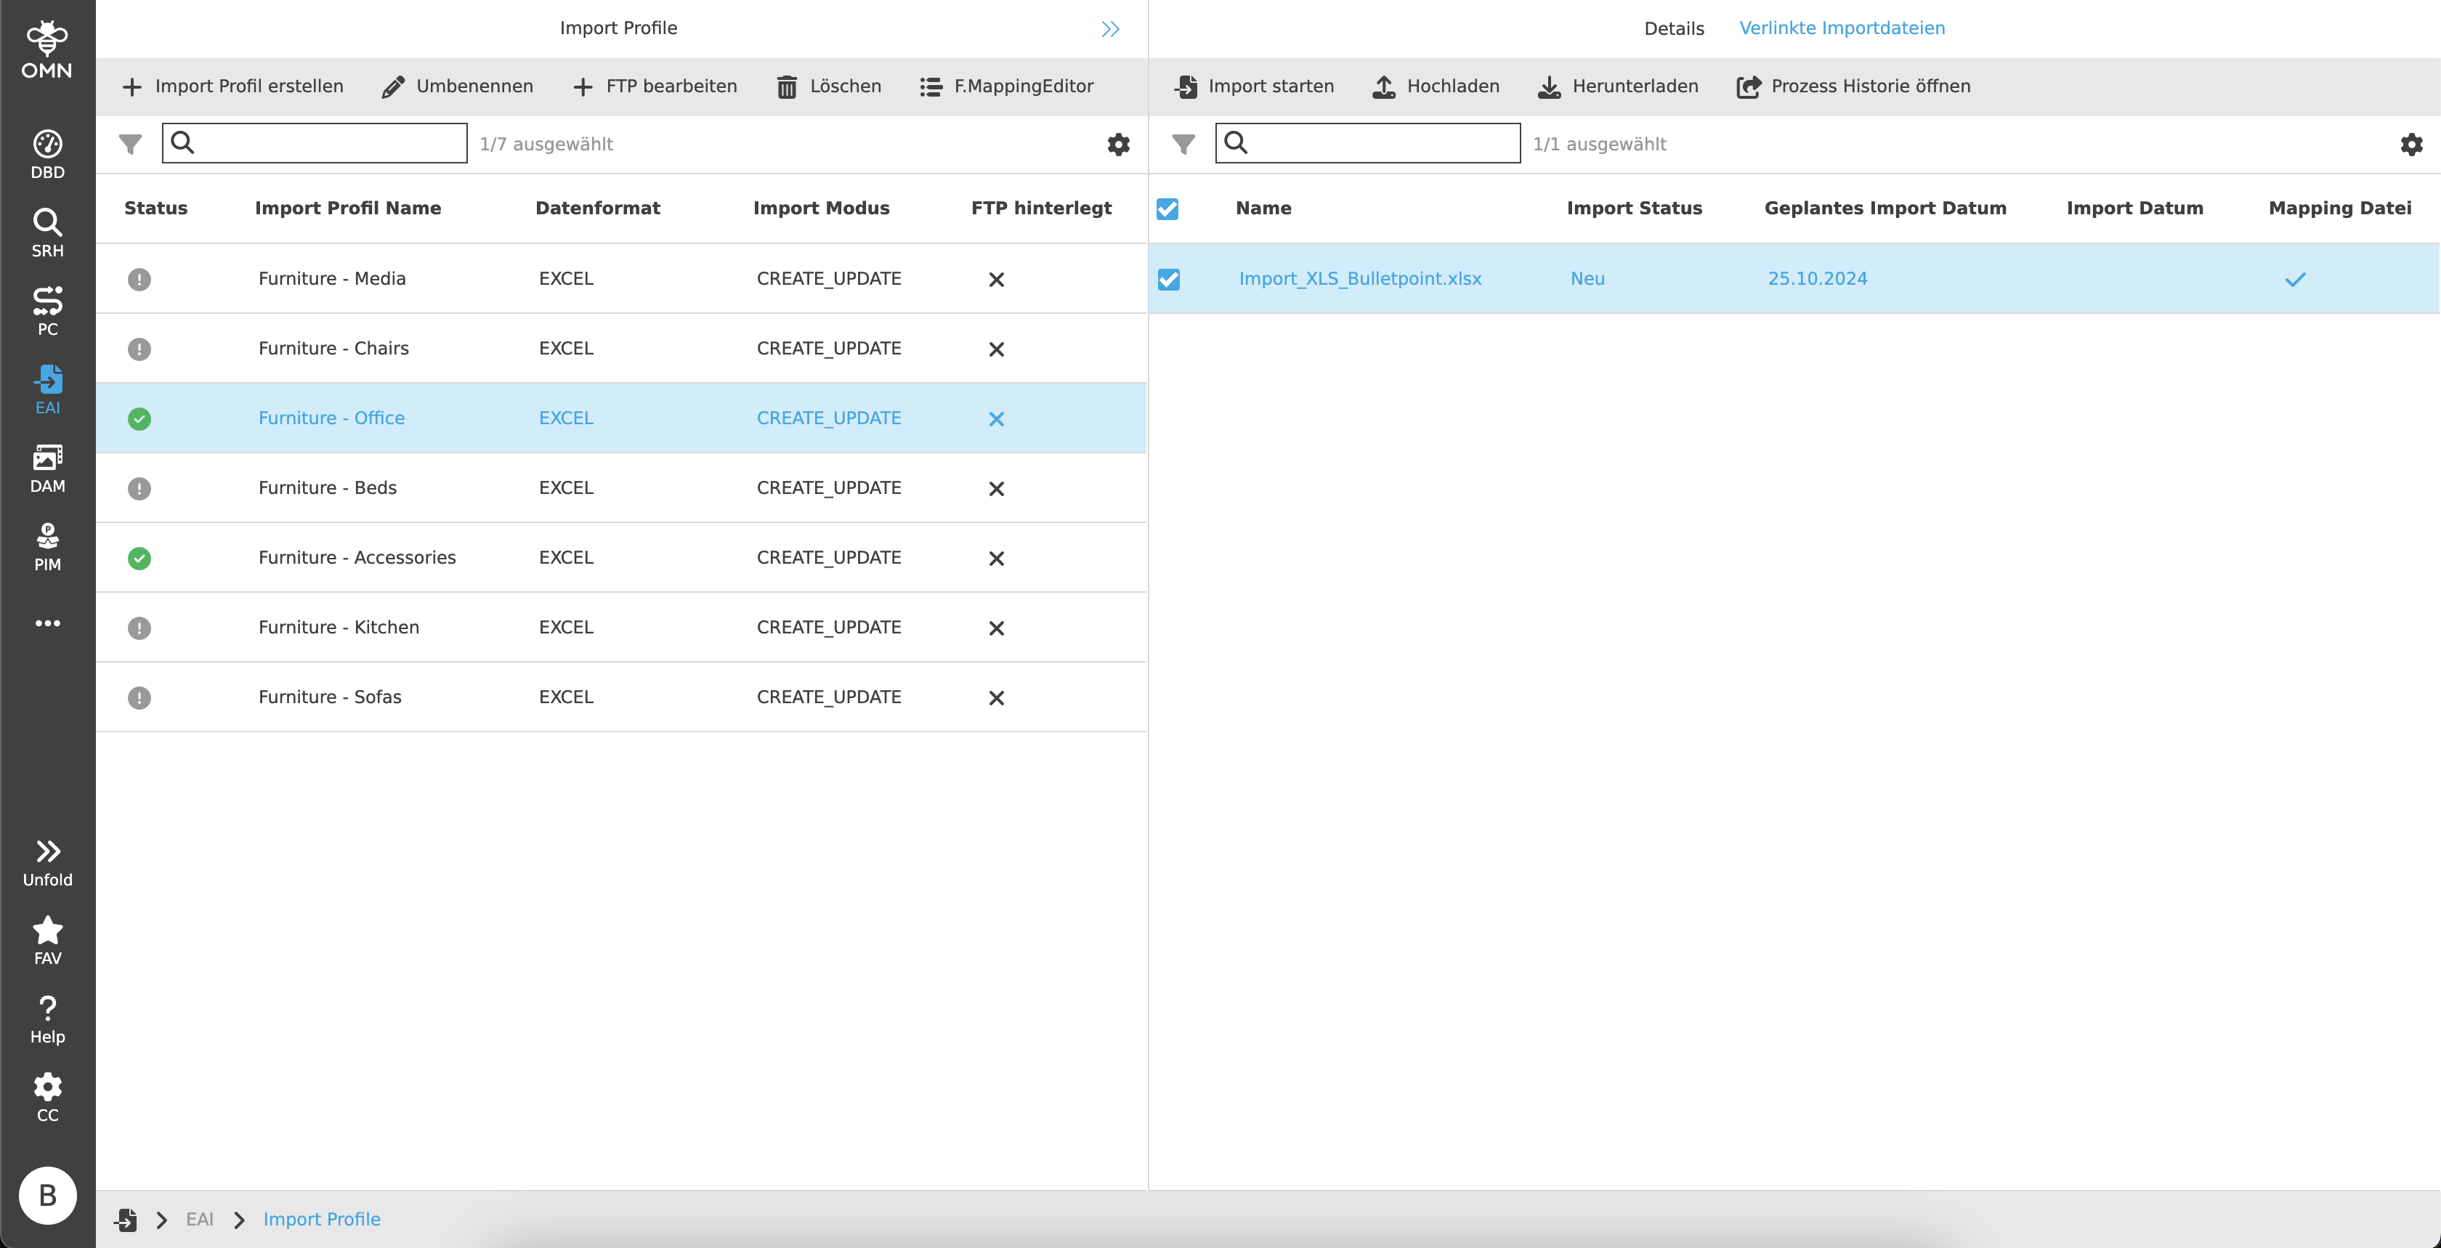
Task: Switch to the PC module
Action: point(46,310)
